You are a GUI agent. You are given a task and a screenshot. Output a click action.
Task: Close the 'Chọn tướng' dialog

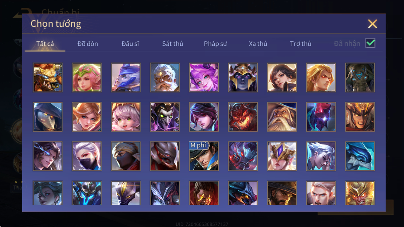tap(372, 24)
